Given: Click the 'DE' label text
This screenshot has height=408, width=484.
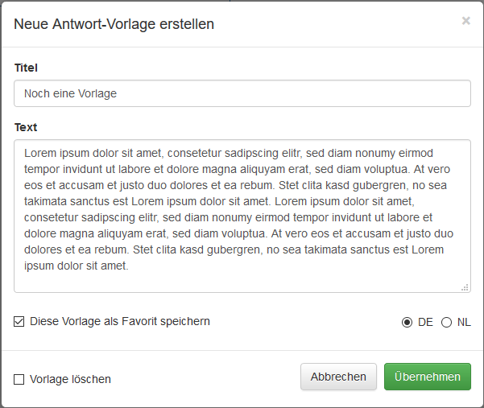Looking at the screenshot, I should 425,322.
